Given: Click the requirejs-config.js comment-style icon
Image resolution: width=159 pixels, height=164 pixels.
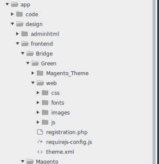Looking at the screenshot, I should [40, 142].
